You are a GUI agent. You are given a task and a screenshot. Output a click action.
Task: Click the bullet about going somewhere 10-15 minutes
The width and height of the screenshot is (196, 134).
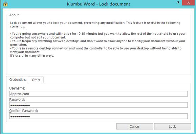(98, 35)
